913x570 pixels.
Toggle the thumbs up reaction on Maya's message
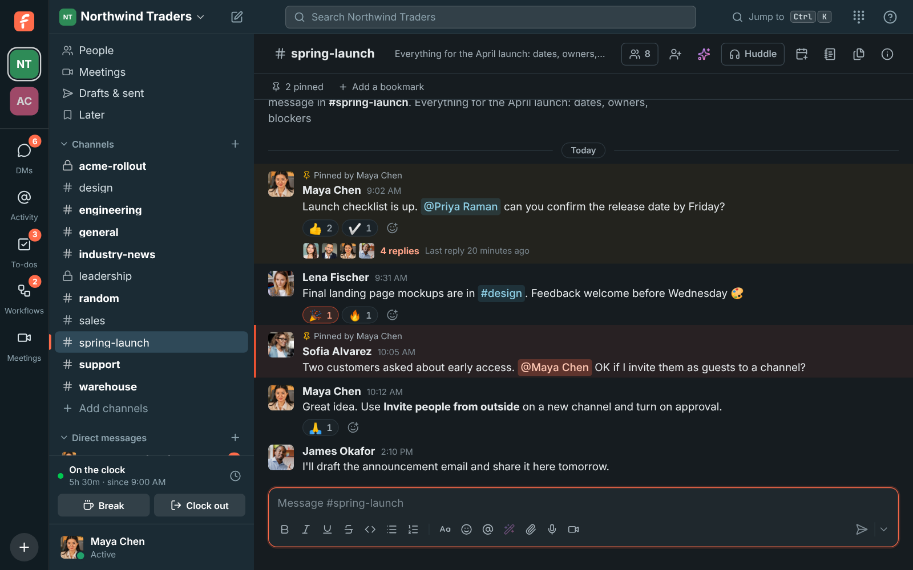coord(321,228)
